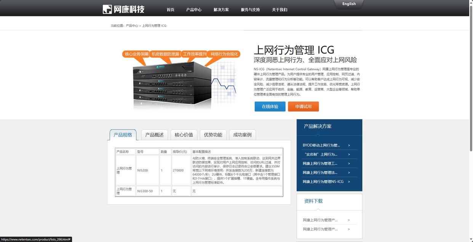Switch to the 成功案例 tab
The width and height of the screenshot is (473, 242).
tap(242, 135)
